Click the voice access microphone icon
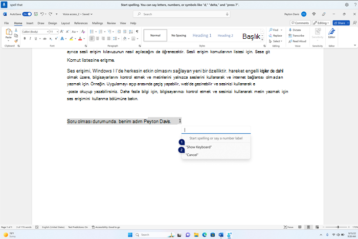This screenshot has height=239, width=358. (x=4, y=5)
